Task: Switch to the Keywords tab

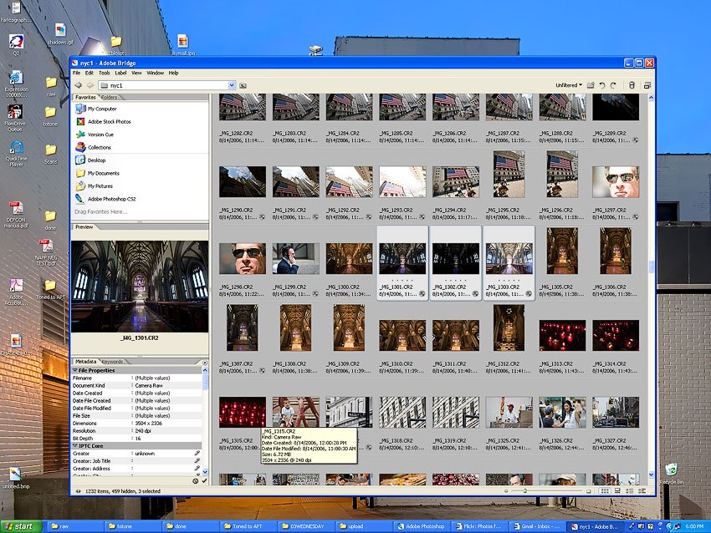Action: (x=112, y=361)
